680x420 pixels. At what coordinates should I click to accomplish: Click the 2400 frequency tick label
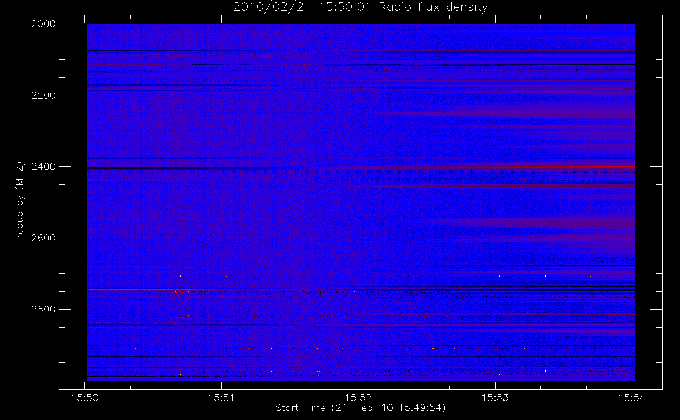pos(44,167)
